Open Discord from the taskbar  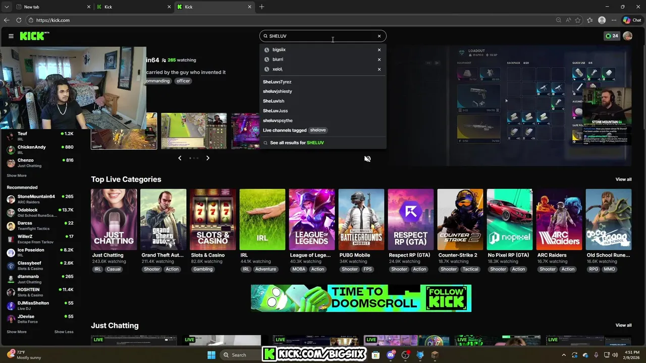point(390,355)
